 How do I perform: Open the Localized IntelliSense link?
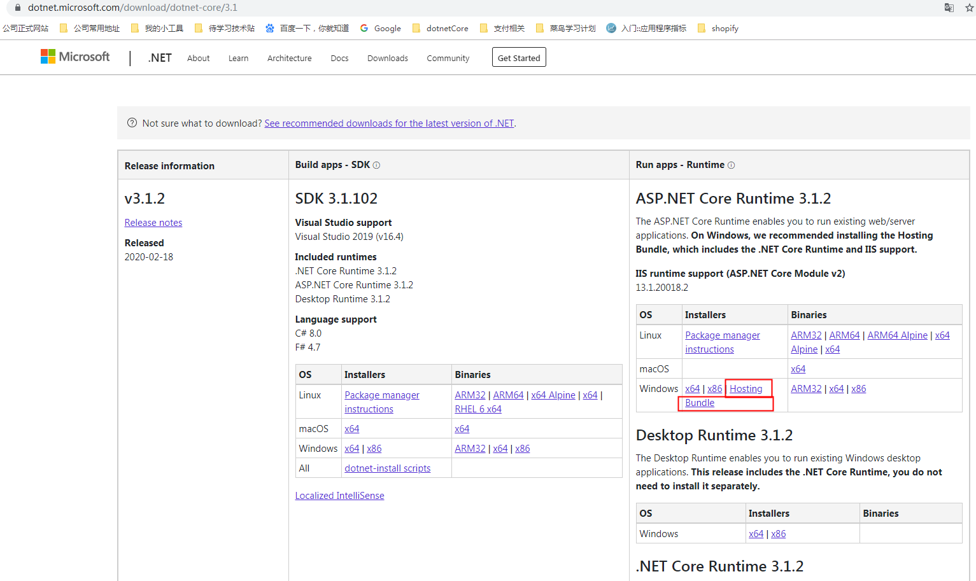(x=339, y=496)
